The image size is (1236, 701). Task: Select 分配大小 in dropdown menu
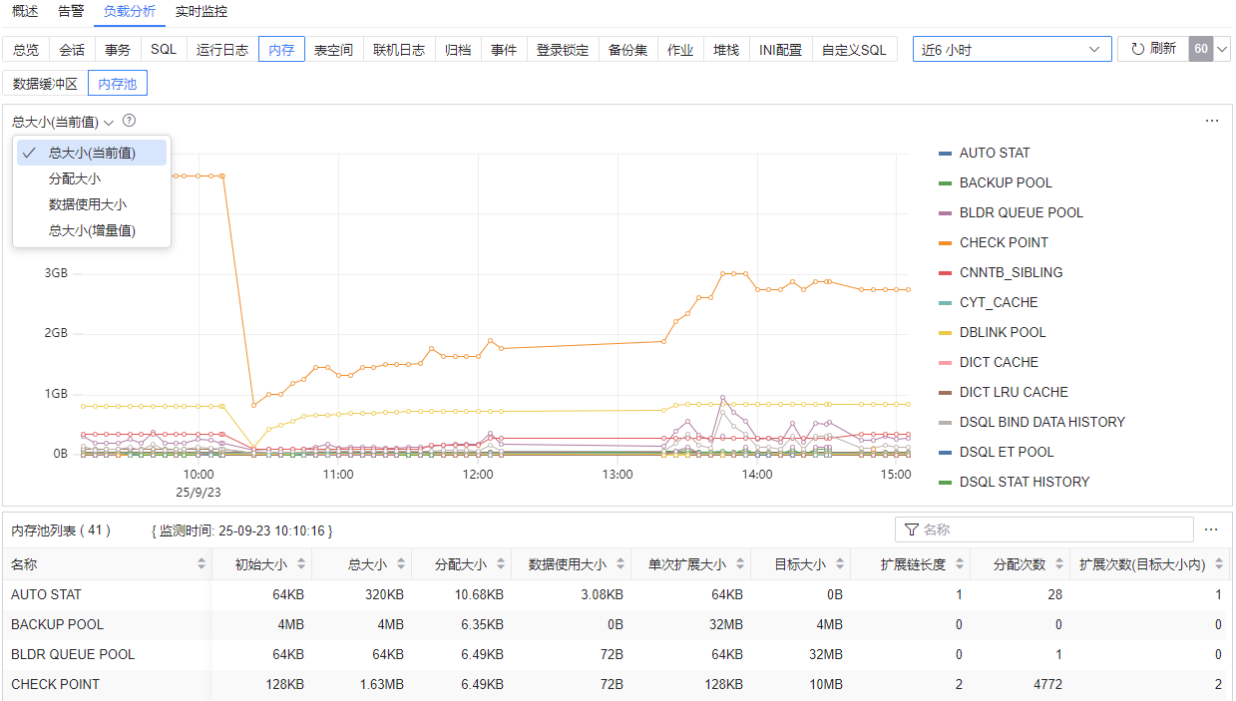click(x=92, y=178)
